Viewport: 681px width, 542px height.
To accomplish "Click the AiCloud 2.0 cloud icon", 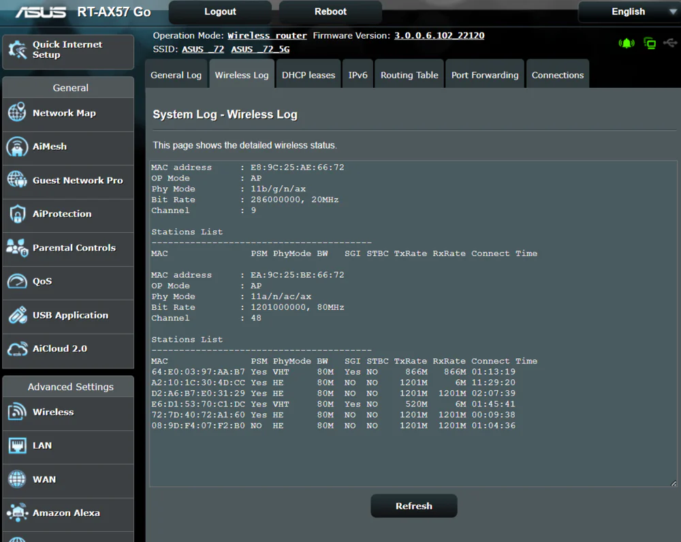I will pyautogui.click(x=18, y=349).
